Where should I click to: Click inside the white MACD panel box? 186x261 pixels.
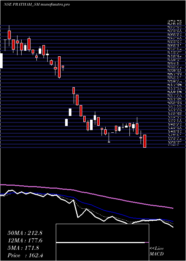[102, 242]
